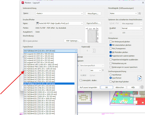
Task: Toggle Plot-Transparenz checkbox
Action: (110, 48)
